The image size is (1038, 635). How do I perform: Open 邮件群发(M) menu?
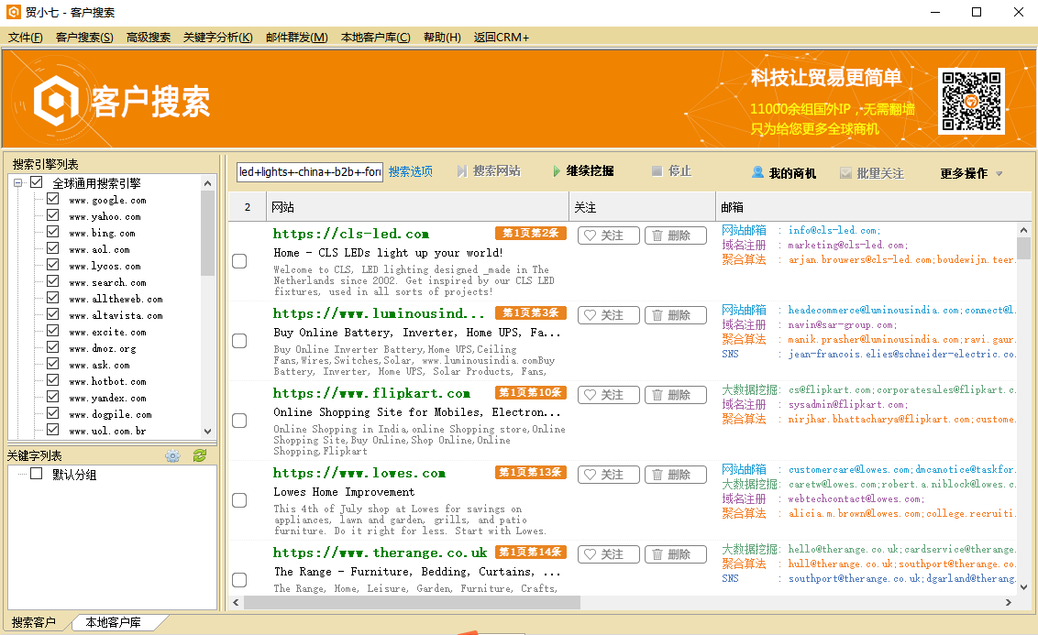click(x=296, y=37)
